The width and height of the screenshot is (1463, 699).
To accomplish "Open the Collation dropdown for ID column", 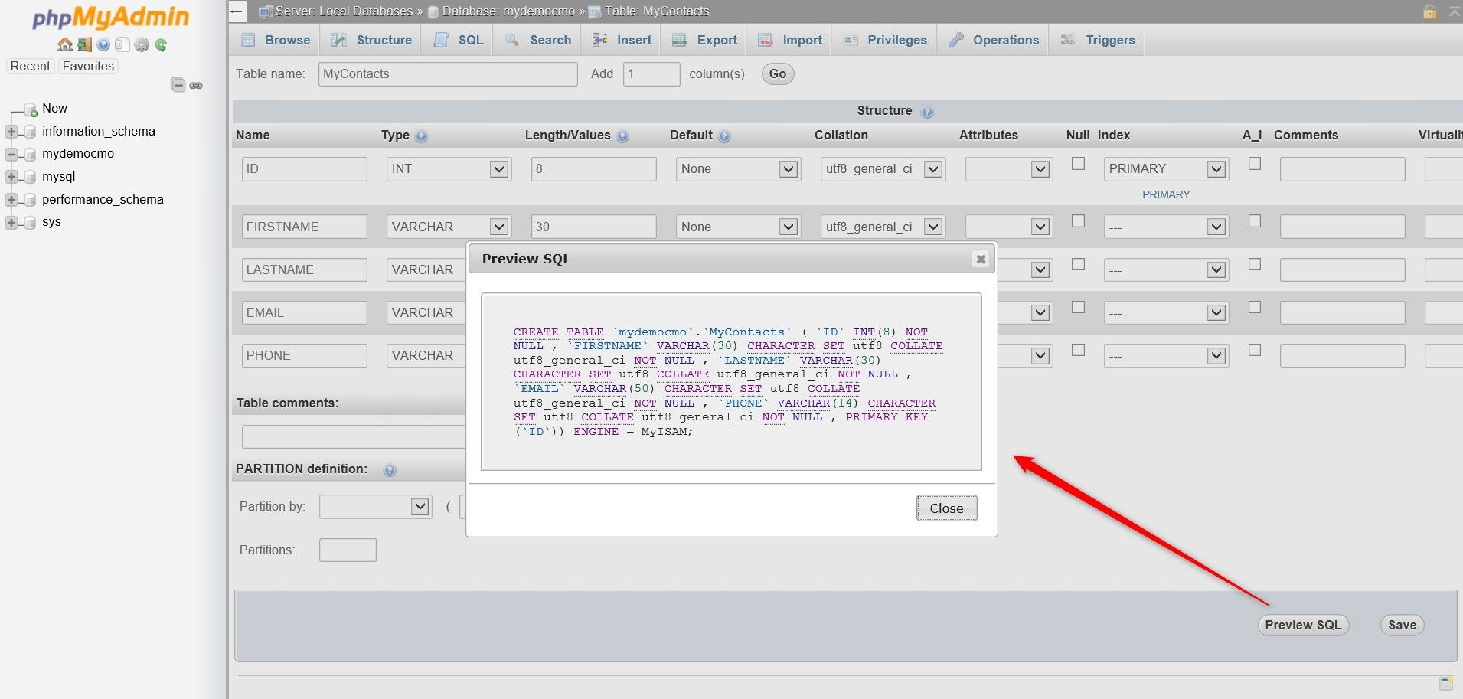I will pos(882,168).
